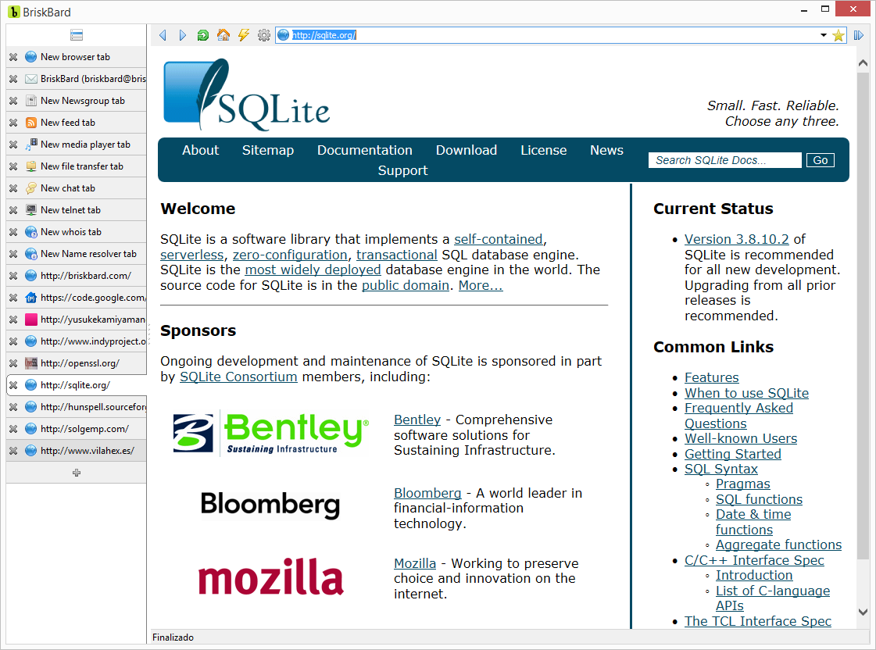The width and height of the screenshot is (876, 650).
Task: Follow the Pragmas link
Action: (x=743, y=484)
